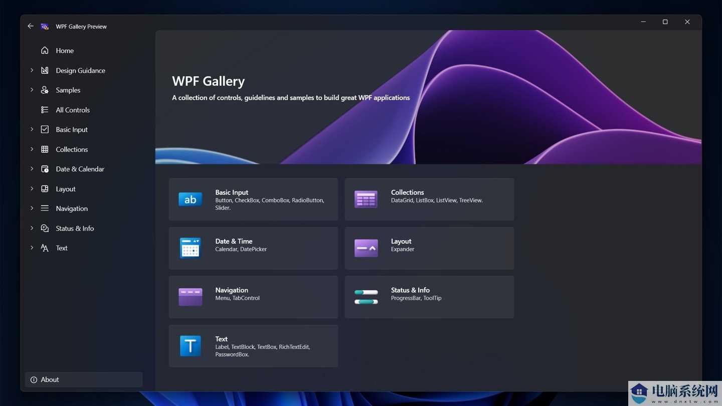Click the Samples sidebar icon
722x406 pixels.
coord(45,90)
